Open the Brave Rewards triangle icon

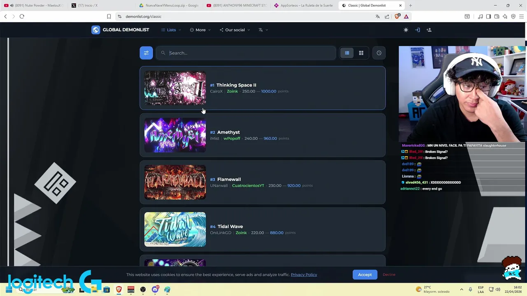pyautogui.click(x=406, y=16)
